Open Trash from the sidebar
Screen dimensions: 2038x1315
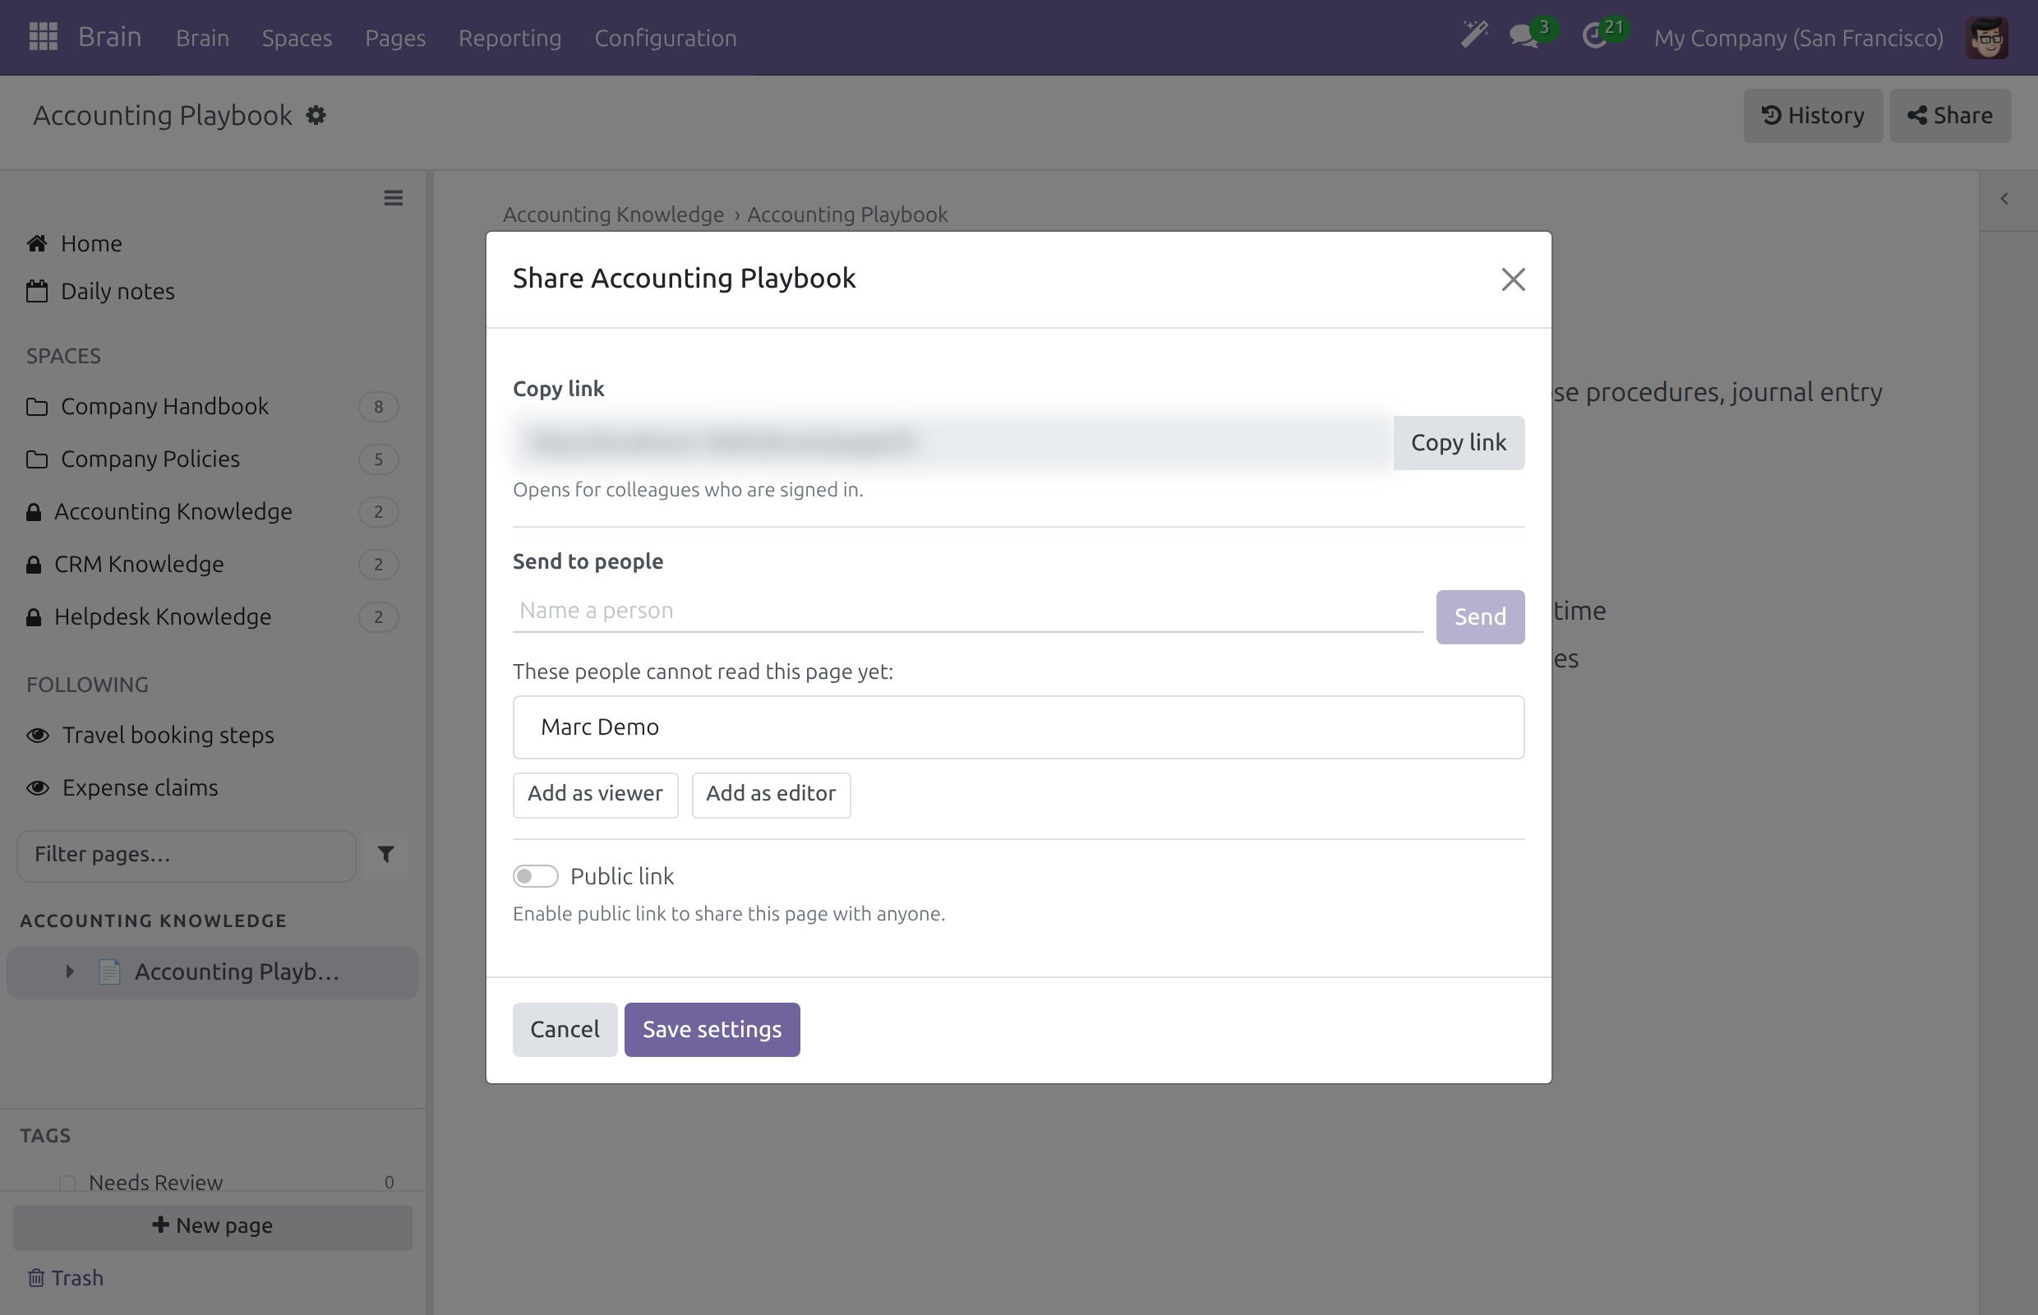click(66, 1277)
